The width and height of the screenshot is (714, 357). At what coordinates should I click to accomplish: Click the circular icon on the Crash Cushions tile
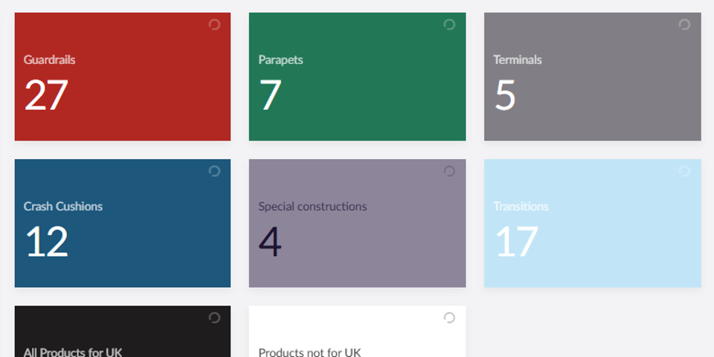coord(214,171)
